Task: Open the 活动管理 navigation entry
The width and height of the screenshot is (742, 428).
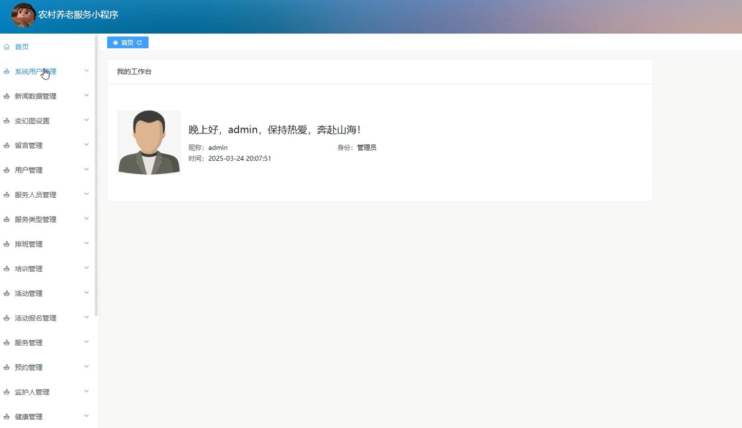Action: [x=29, y=293]
